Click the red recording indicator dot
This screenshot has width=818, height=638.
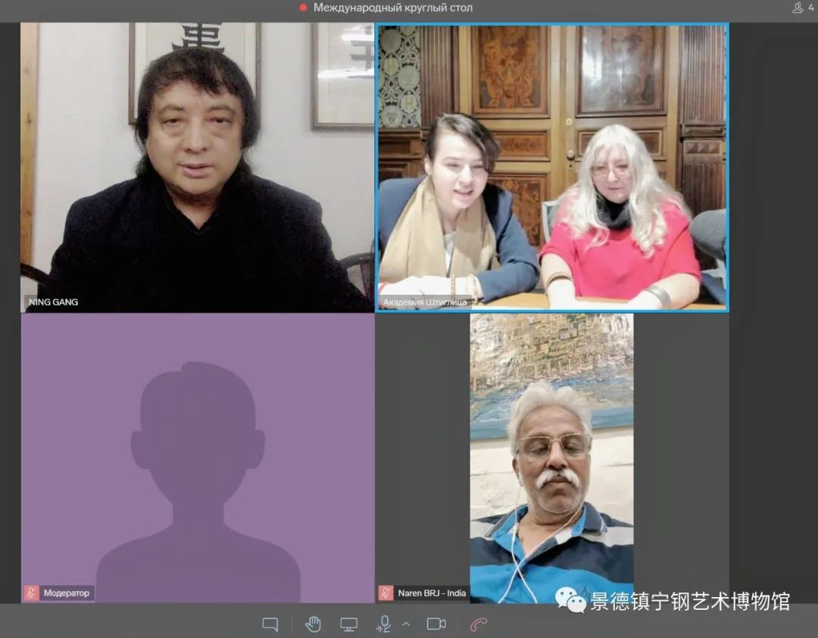pos(303,8)
